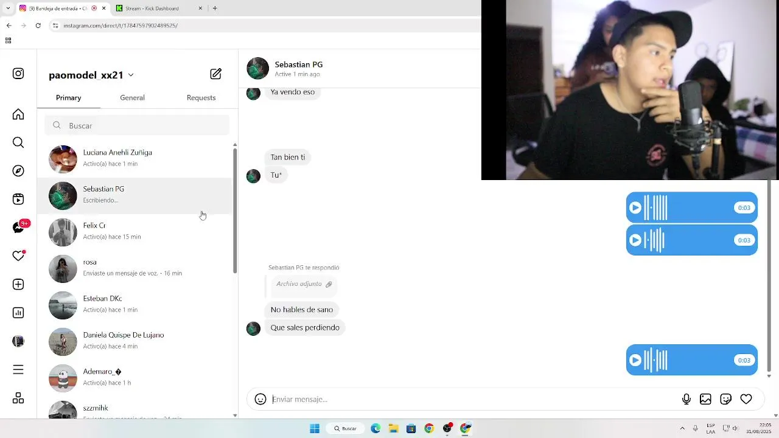Launch Microsoft Edge from taskbar

point(376,428)
